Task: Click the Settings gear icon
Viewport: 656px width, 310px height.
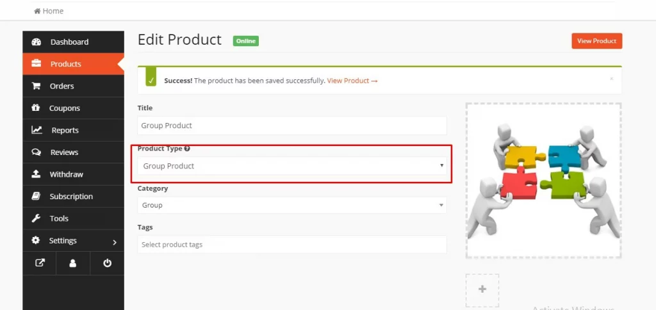Action: point(36,240)
